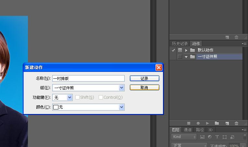The height and width of the screenshot is (147, 248).
Task: Switch to the 路径 tab
Action: pyautogui.click(x=200, y=130)
